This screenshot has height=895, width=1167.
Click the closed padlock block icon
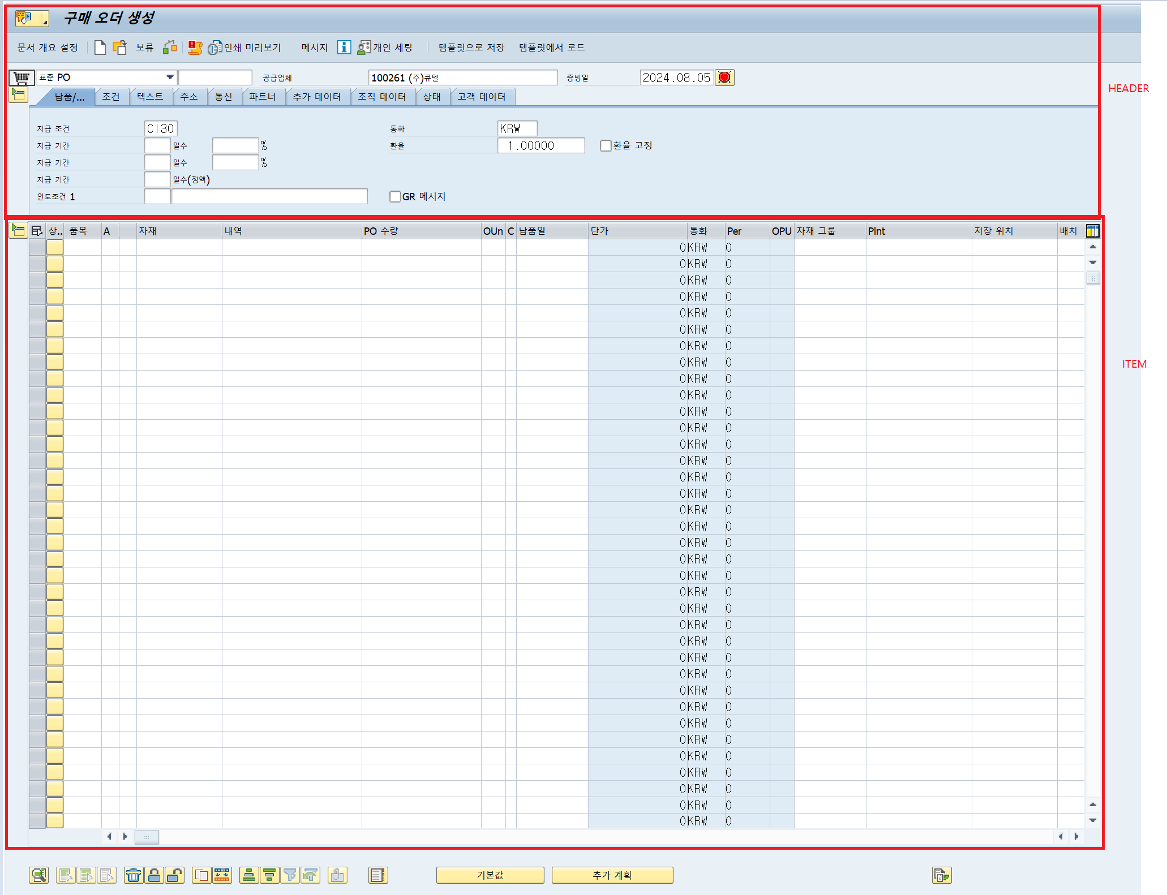tap(154, 875)
